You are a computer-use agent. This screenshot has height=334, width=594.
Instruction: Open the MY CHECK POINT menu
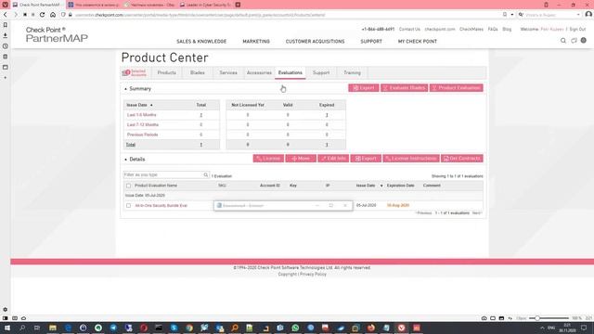[x=418, y=41]
